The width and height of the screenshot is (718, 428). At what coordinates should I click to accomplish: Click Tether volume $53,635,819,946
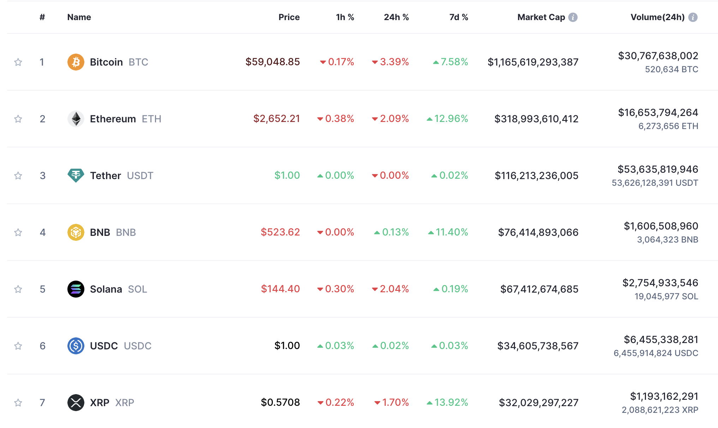click(658, 169)
